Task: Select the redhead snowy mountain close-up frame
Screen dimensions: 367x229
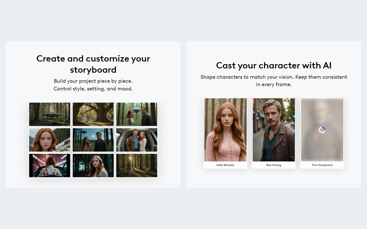Action: pyautogui.click(x=50, y=140)
